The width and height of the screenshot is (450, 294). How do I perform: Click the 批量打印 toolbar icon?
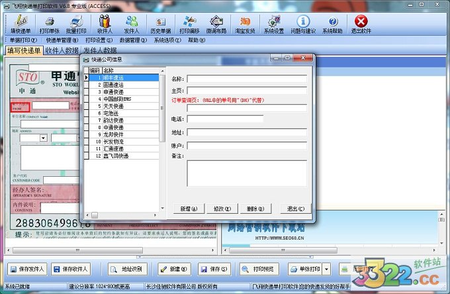click(76, 24)
